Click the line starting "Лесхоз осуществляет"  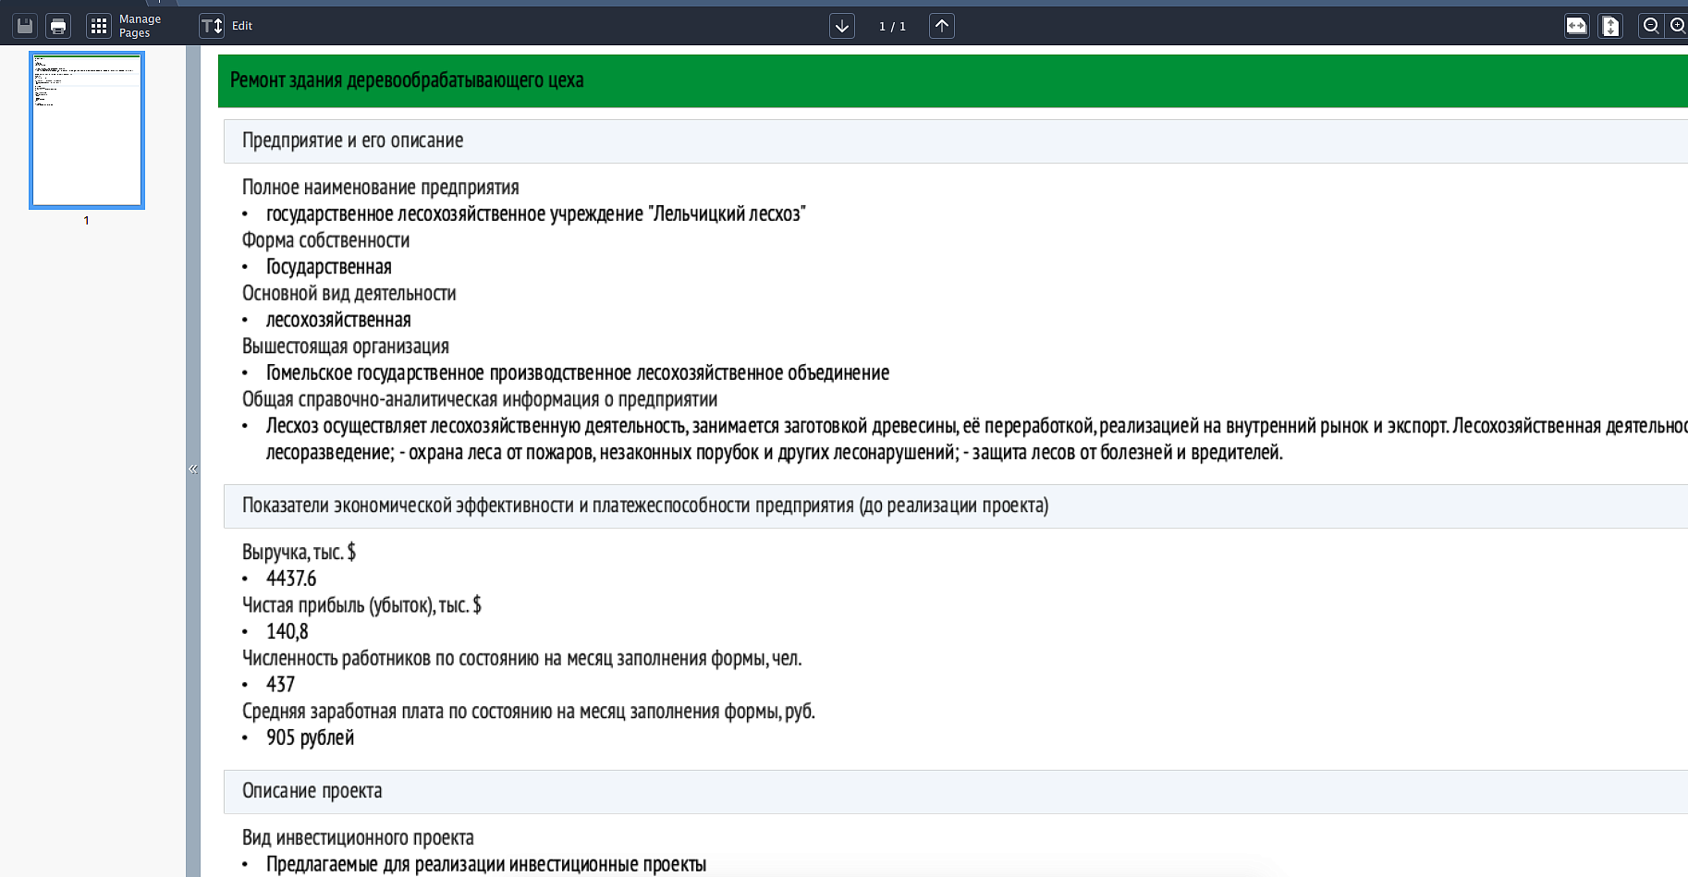click(976, 426)
